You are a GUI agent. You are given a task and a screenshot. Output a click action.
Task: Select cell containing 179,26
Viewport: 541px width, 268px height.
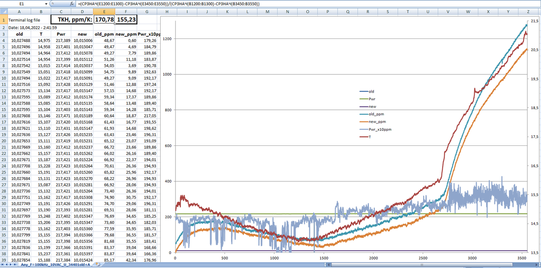pos(147,41)
